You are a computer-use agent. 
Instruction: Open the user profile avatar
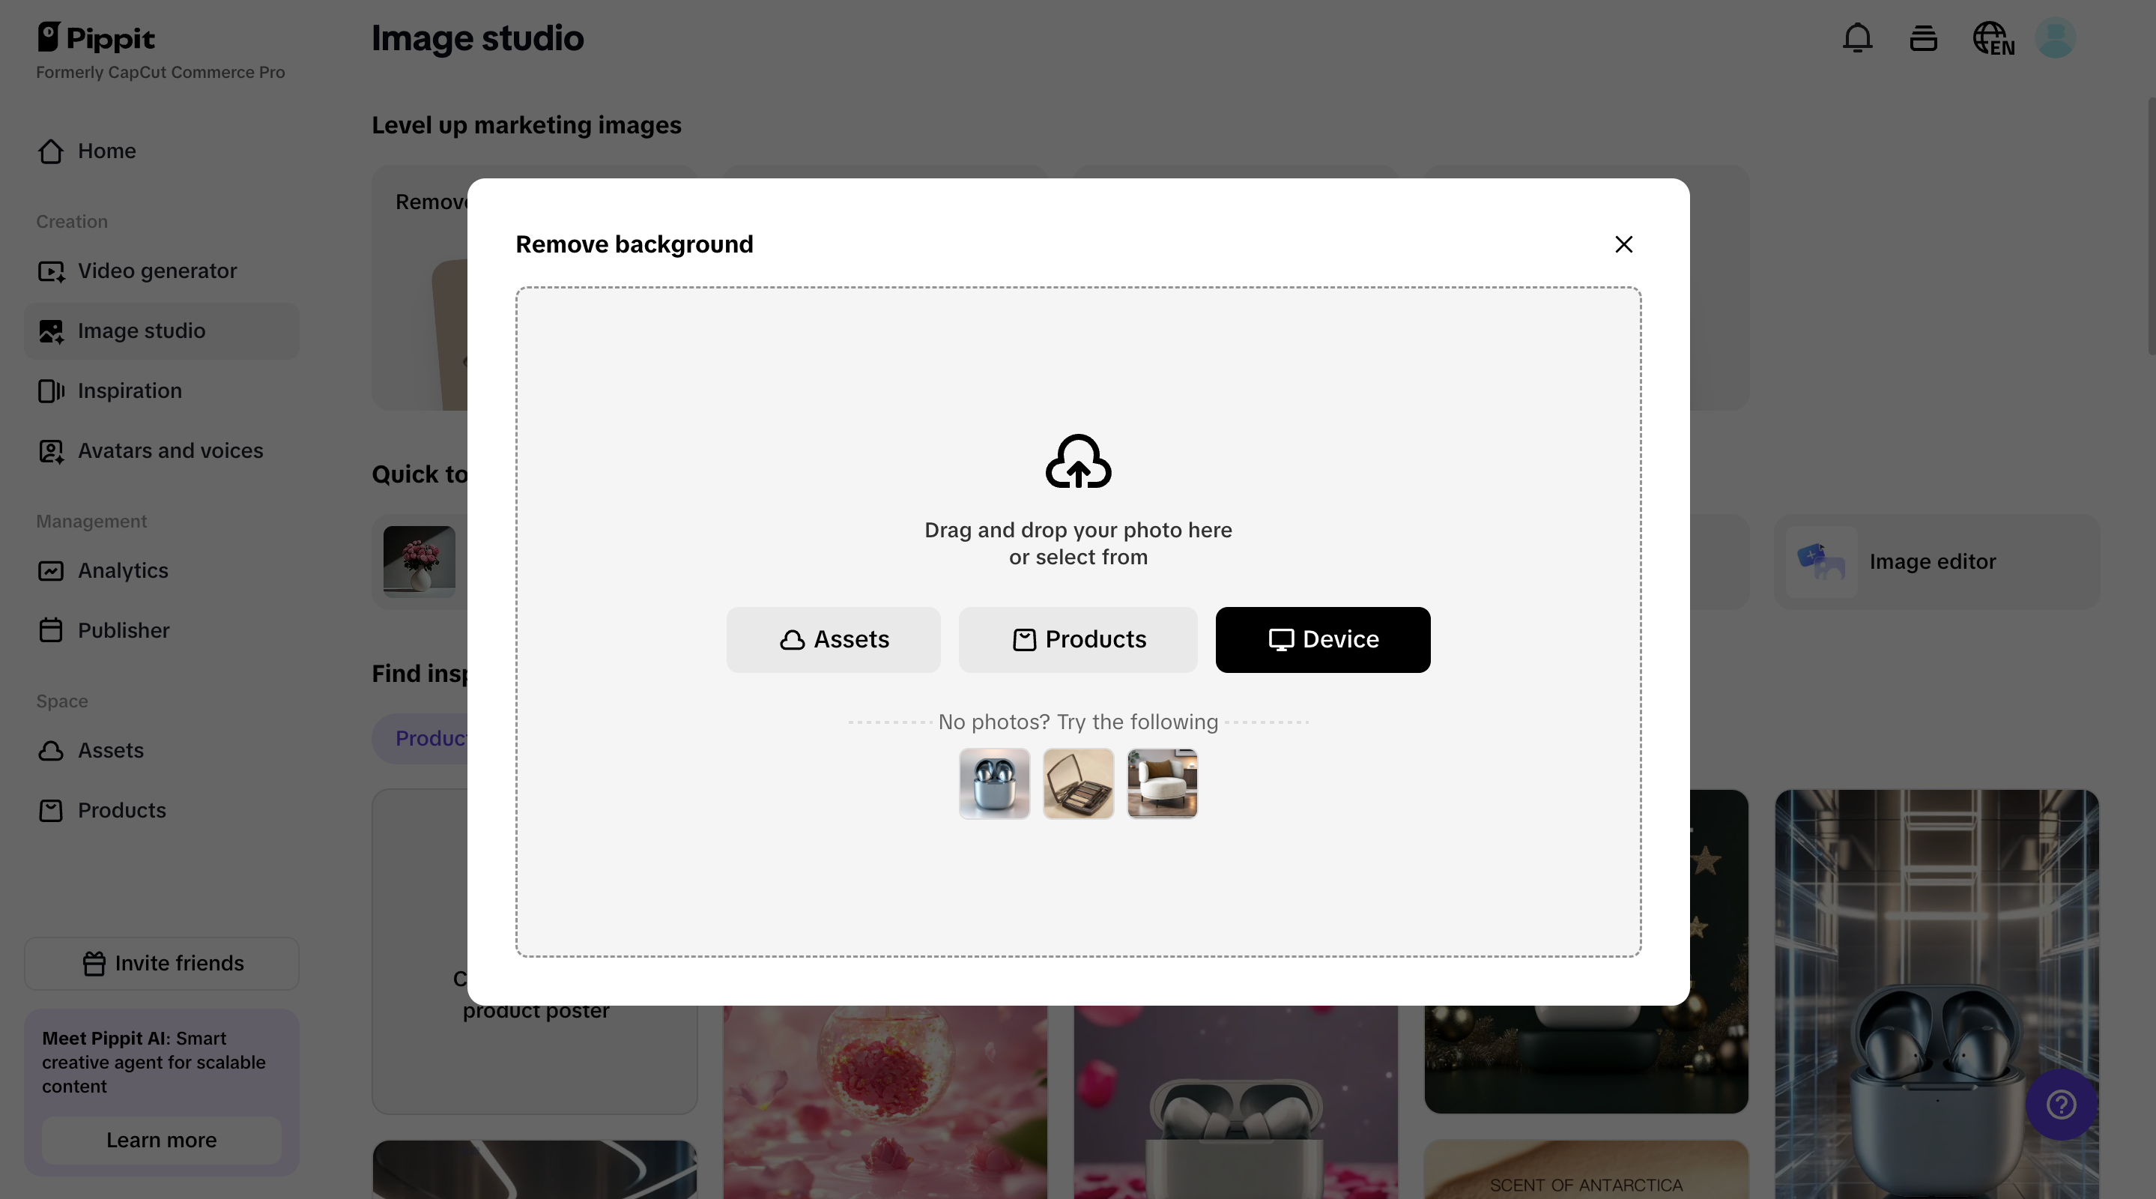click(x=2055, y=38)
